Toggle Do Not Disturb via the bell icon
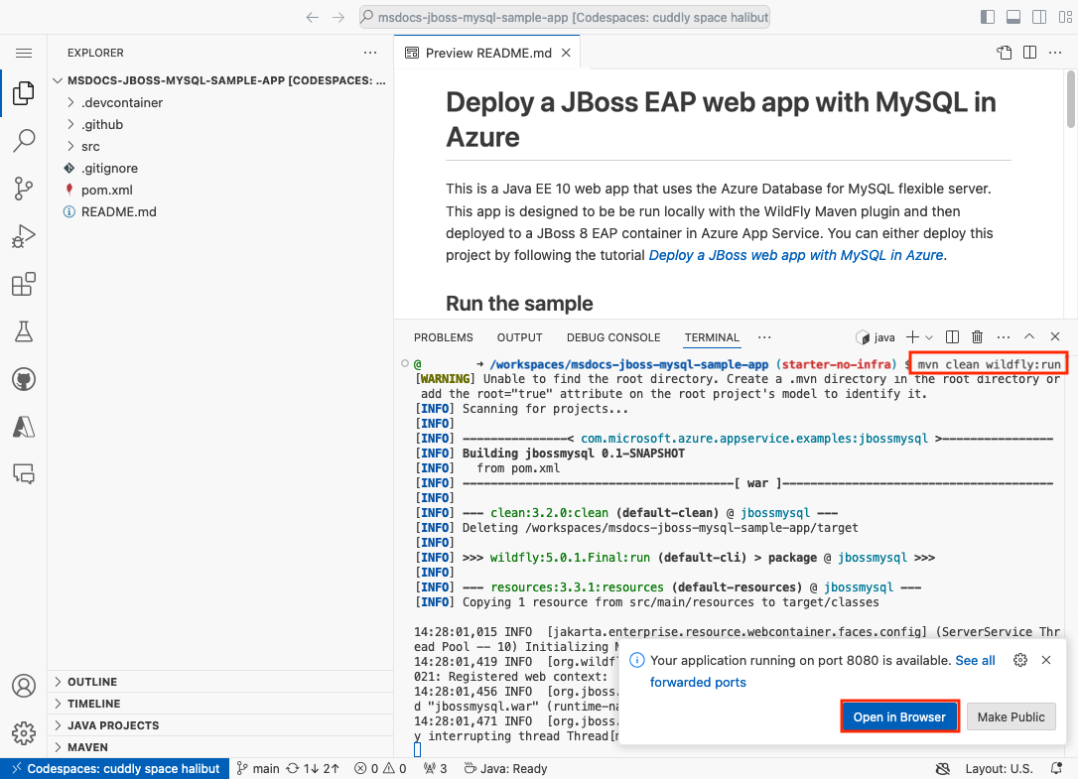 [x=1055, y=768]
